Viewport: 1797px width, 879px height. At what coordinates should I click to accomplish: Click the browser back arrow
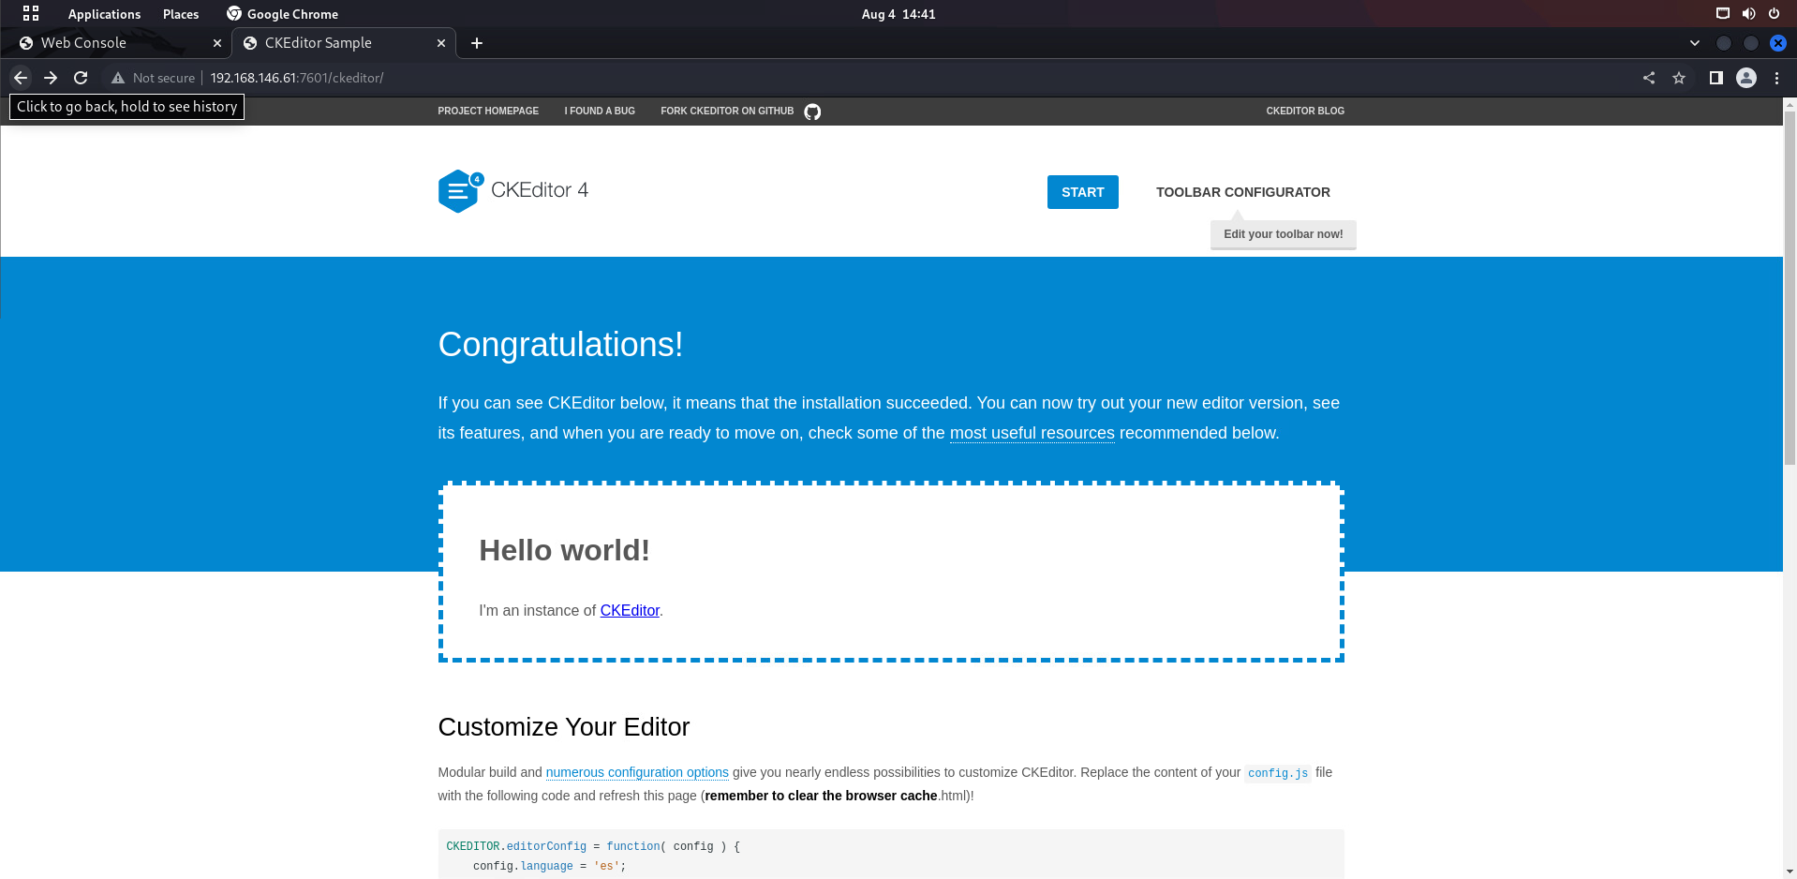point(21,78)
